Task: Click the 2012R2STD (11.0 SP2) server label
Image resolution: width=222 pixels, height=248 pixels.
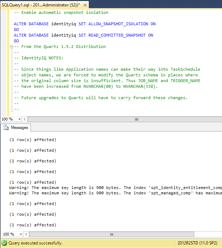Action: point(197,243)
